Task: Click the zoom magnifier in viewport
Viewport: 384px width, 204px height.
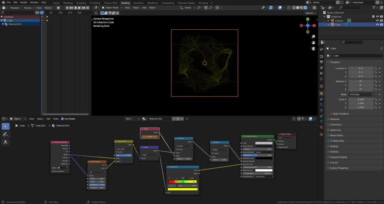Action: click(x=313, y=36)
